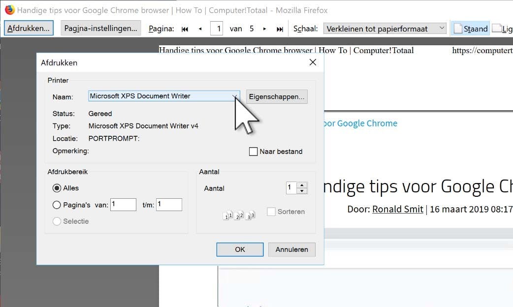Go to first page in print preview
The height and width of the screenshot is (307, 513).
(x=185, y=29)
